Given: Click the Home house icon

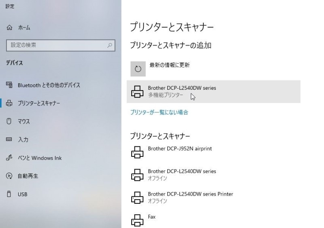Looking at the screenshot, I should (9, 27).
